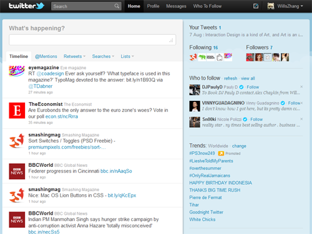Click first follower avatar under Followers
Image resolution: width=312 pixels, height=234 pixels.
[250, 57]
